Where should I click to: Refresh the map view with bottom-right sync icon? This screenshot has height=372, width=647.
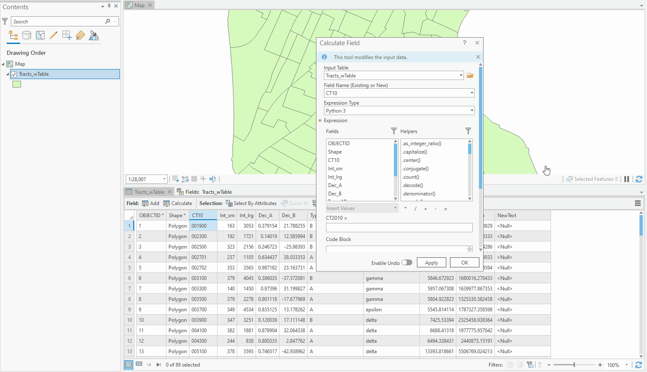(639, 179)
